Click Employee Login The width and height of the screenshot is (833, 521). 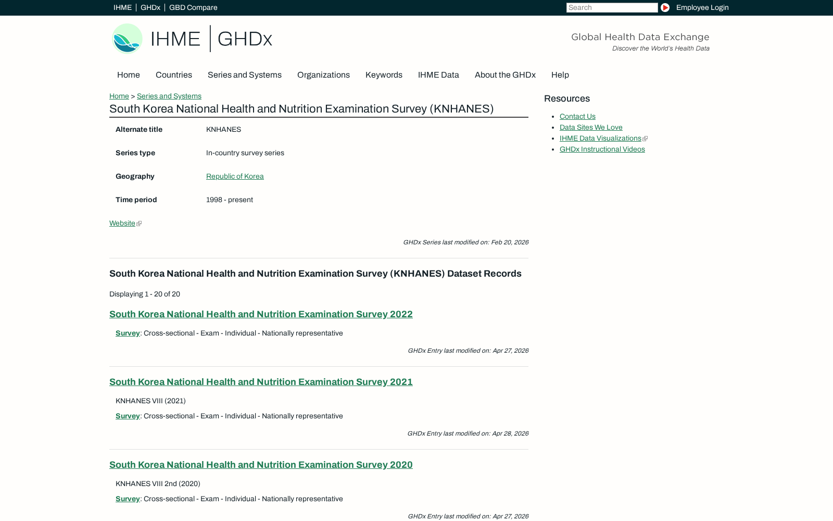(x=702, y=7)
